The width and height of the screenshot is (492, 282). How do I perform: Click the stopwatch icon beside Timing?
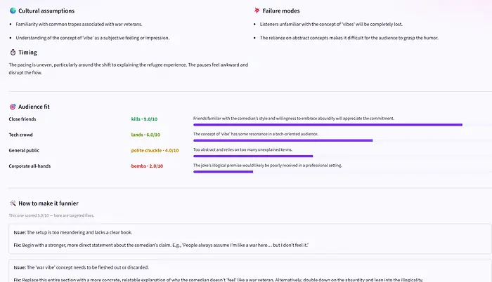click(13, 53)
